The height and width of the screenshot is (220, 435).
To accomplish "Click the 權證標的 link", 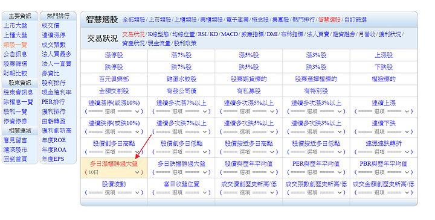I will click(x=384, y=79).
